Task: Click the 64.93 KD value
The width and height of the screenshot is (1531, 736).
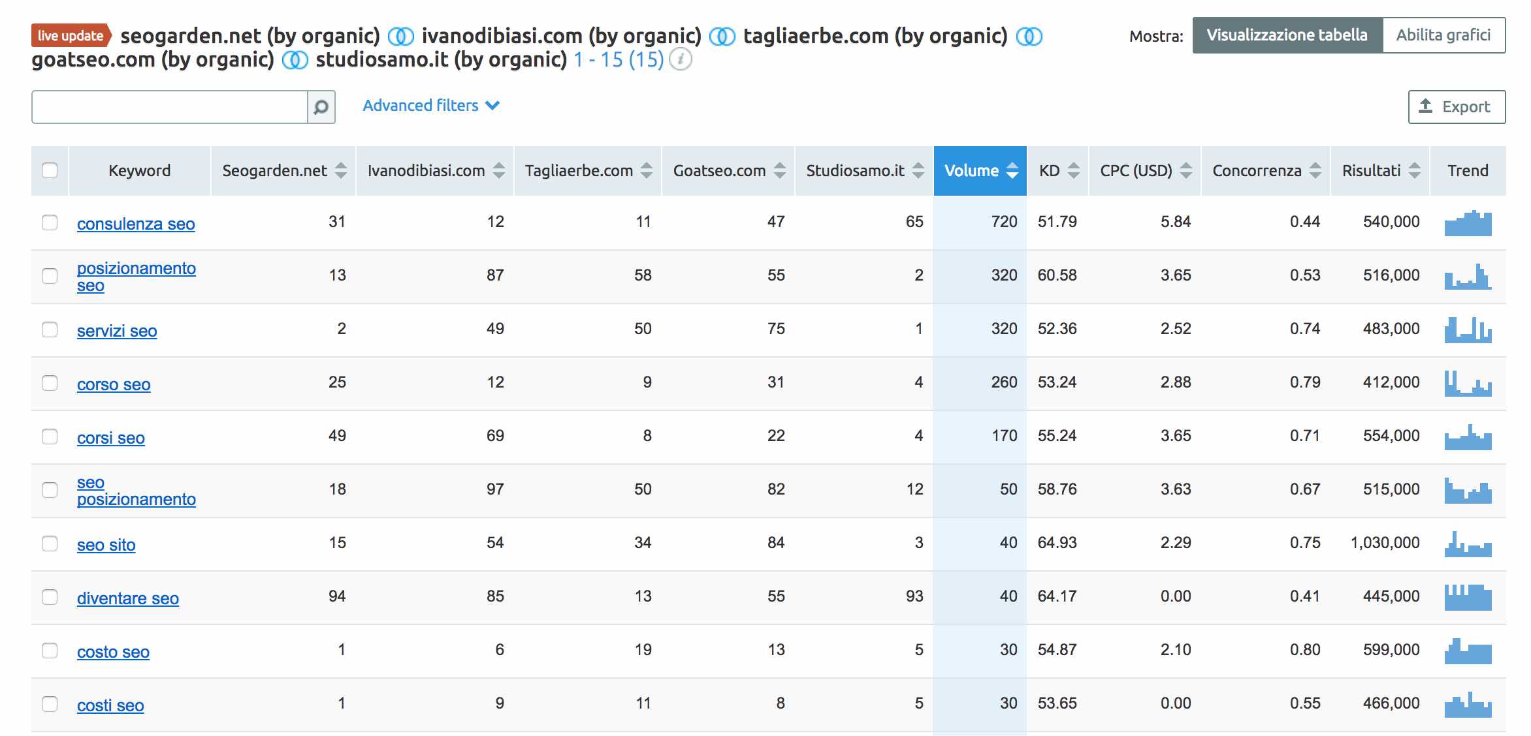Action: coord(1057,543)
